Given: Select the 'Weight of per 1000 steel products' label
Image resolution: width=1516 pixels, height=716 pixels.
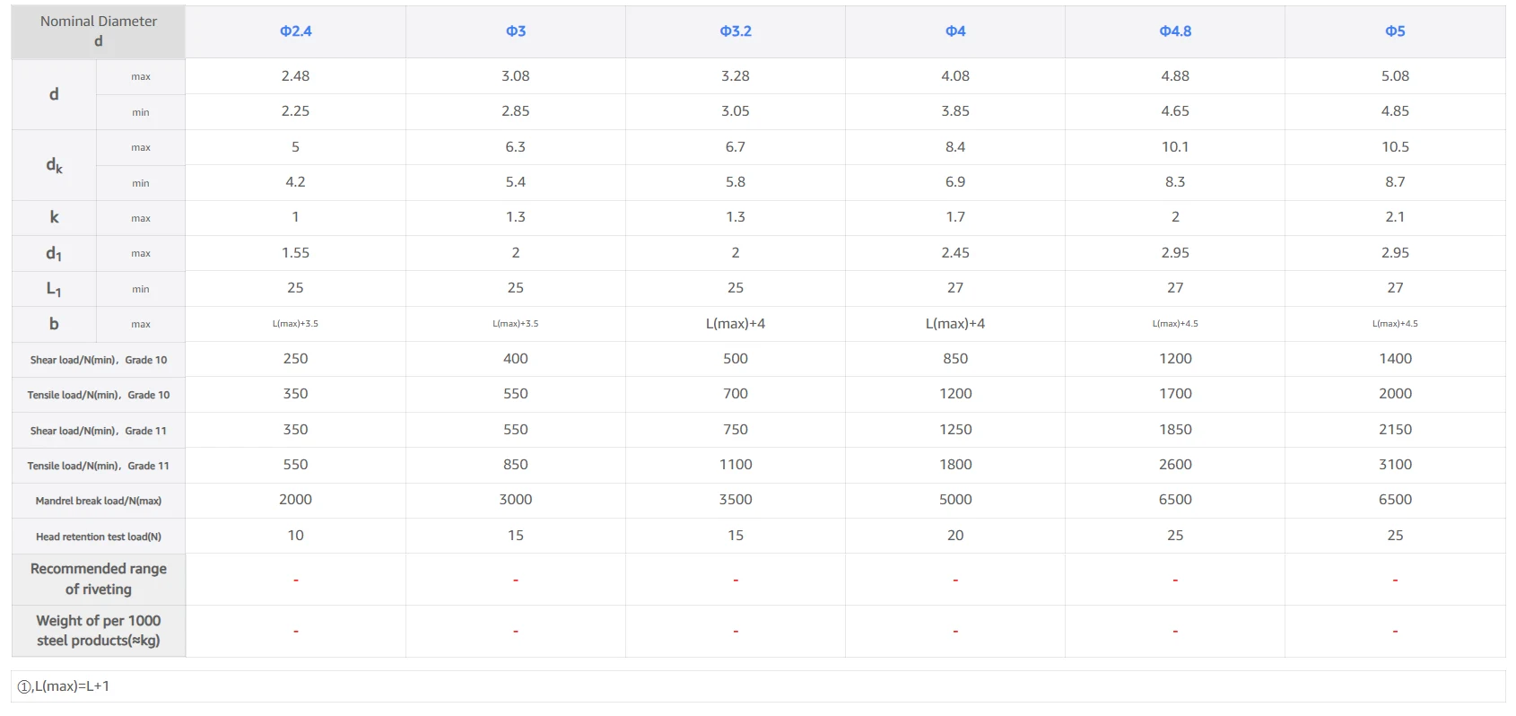Looking at the screenshot, I should 99,631.
